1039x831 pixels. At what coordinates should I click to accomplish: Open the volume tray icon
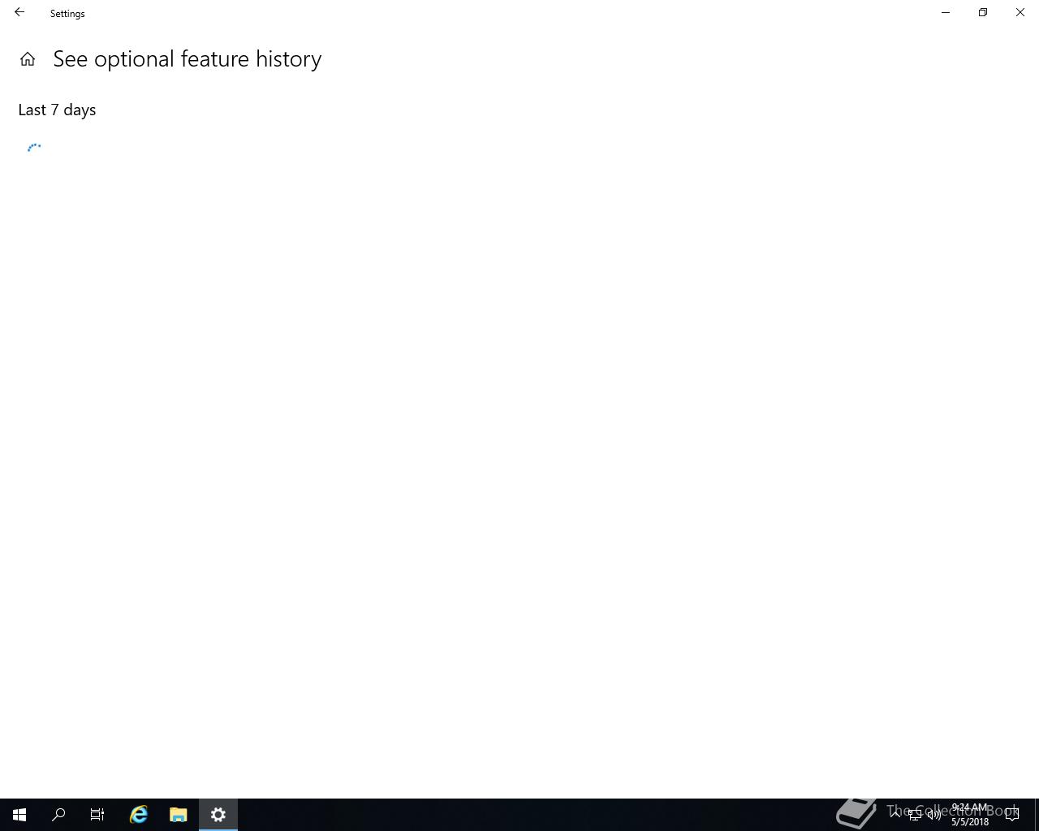pyautogui.click(x=934, y=815)
